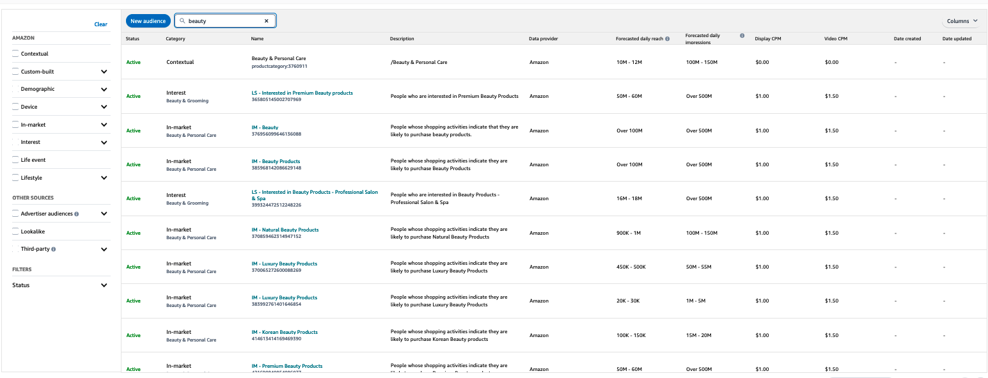Click the magnifier icon in the search box
Screen dimensions: 988x378
pyautogui.click(x=182, y=21)
